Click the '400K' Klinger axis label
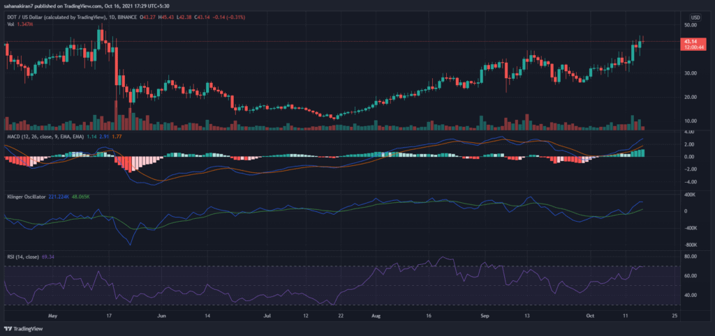Viewport: 715px width, 336px height. tap(689, 194)
